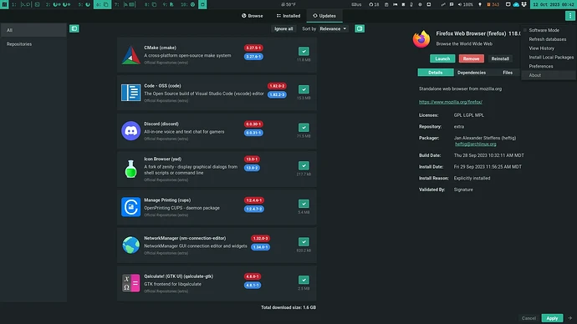Select Repositories in the left sidebar
The width and height of the screenshot is (577, 324).
point(33,44)
